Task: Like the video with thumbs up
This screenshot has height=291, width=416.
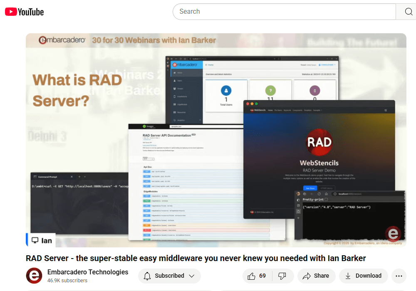Action: pos(251,276)
